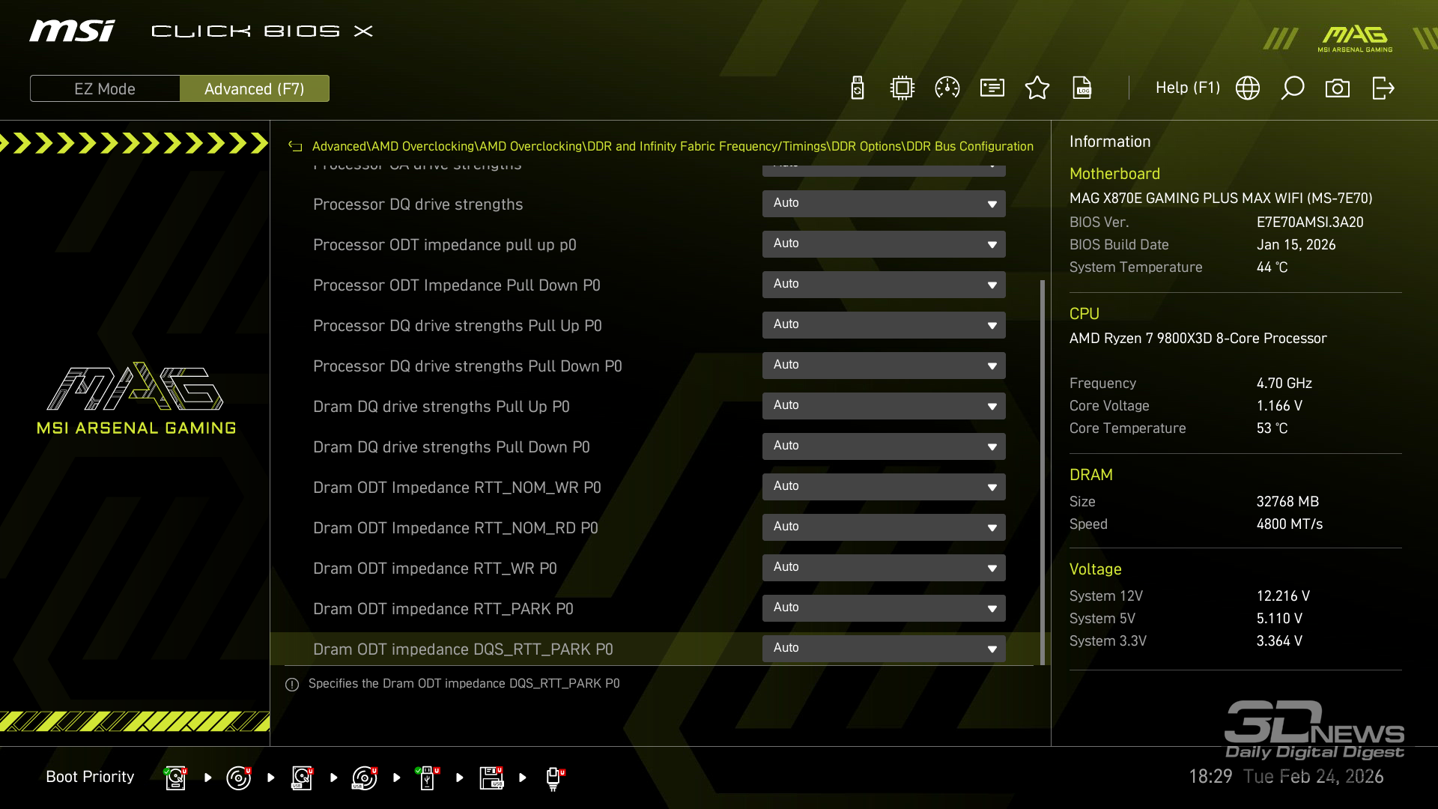The height and width of the screenshot is (809, 1438).
Task: Take a screenshot with the camera icon
Action: pyautogui.click(x=1338, y=88)
